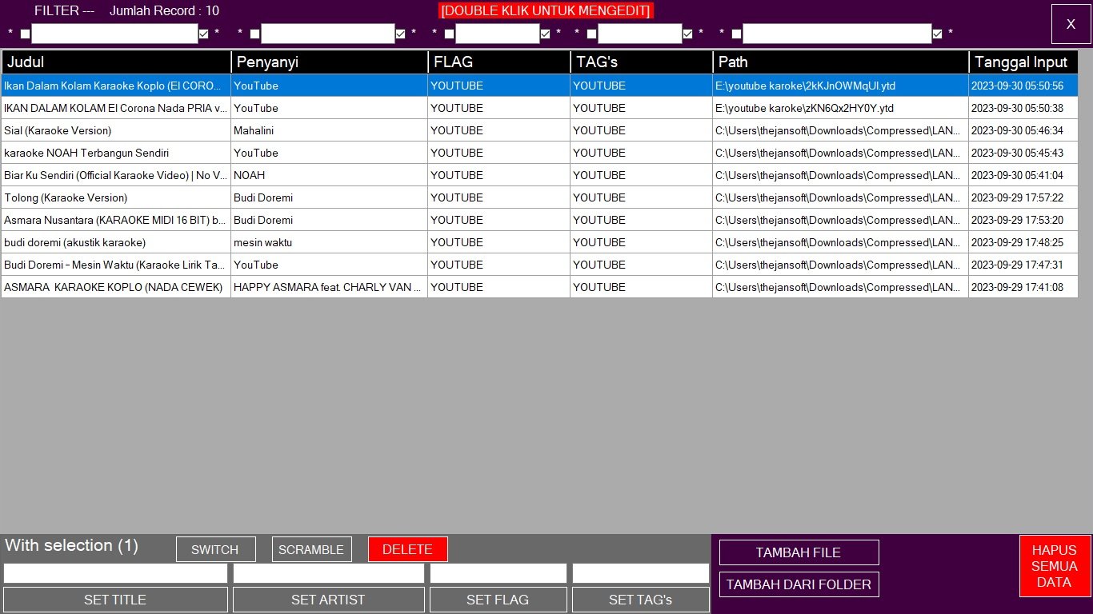Click the 'NOAH' artist cell
The width and height of the screenshot is (1093, 614).
tap(330, 175)
